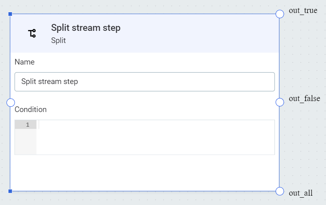Focus the Condition code editor area
This screenshot has height=205, width=326.
[155, 137]
